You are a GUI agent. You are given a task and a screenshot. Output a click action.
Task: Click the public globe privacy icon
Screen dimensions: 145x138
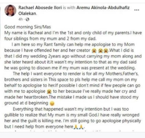click(x=27, y=19)
